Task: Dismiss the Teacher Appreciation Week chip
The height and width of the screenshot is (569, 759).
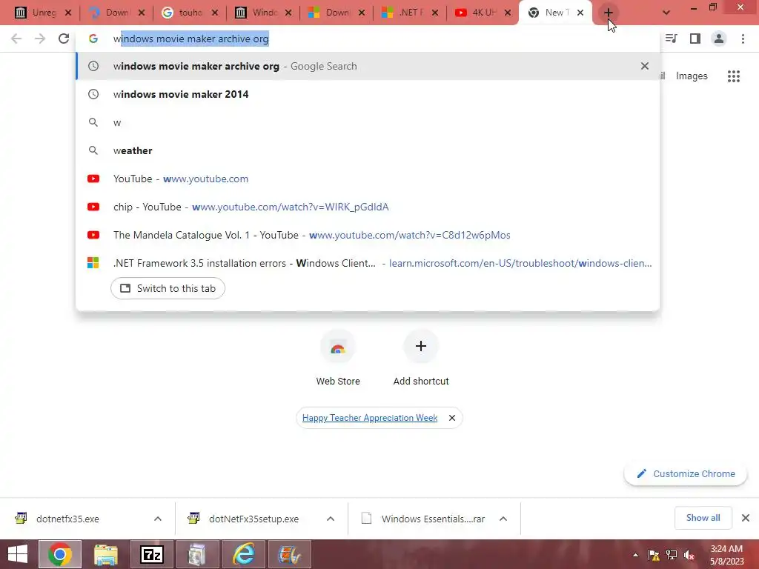Action: click(x=451, y=418)
